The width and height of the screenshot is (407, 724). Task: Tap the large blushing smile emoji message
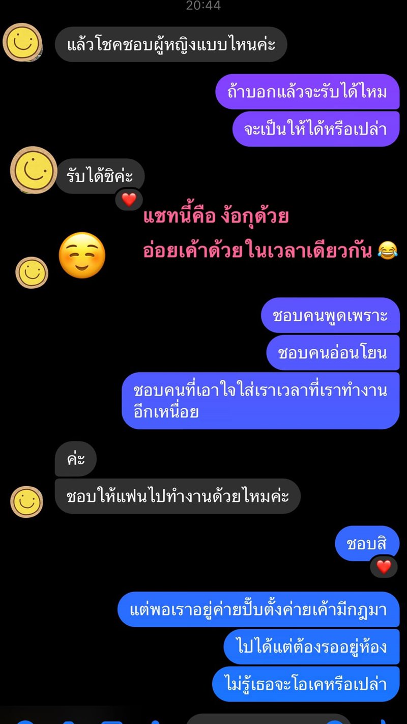click(82, 256)
